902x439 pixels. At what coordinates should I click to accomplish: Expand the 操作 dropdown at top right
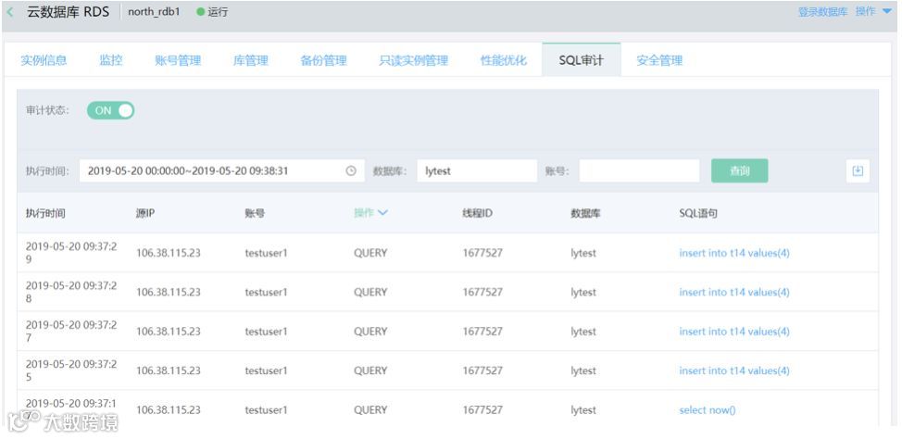coord(872,11)
